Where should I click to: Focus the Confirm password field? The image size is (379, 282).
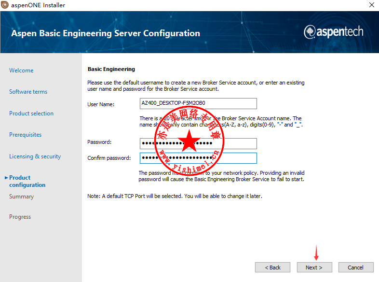pos(198,158)
